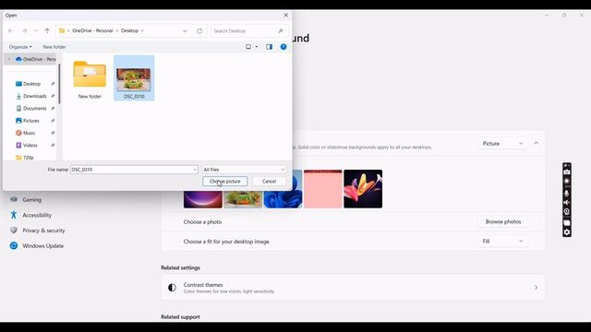Open Downloads in quick access
591x332 pixels.
point(35,96)
